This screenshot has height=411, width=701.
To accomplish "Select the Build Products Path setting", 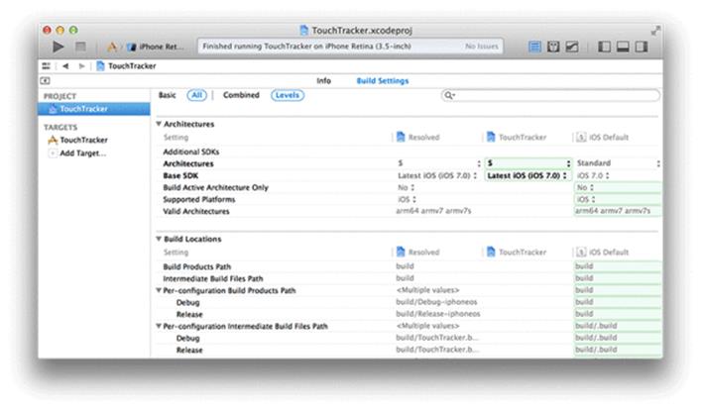I will tap(197, 266).
